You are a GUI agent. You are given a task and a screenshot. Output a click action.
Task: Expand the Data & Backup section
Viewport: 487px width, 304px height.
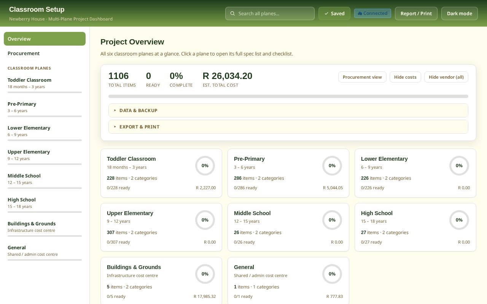point(288,111)
